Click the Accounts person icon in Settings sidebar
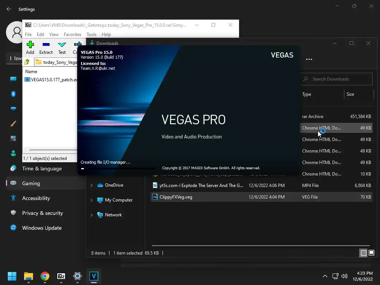Image resolution: width=380 pixels, height=285 pixels. pyautogui.click(x=13, y=153)
